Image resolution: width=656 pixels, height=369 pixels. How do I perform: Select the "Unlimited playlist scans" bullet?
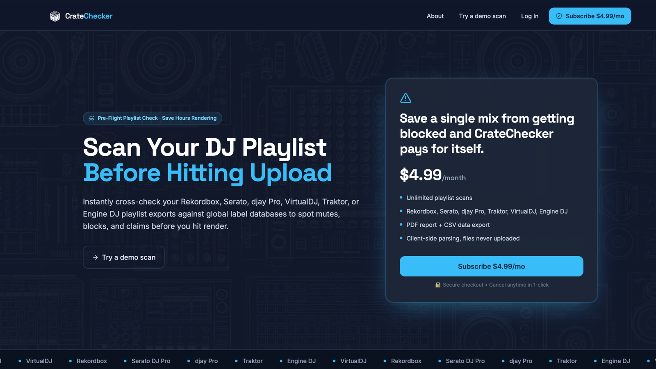439,198
